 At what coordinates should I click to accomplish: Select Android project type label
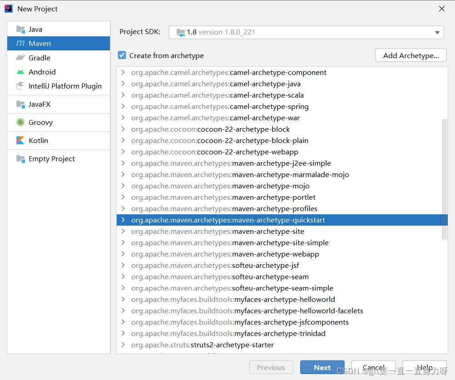[42, 72]
